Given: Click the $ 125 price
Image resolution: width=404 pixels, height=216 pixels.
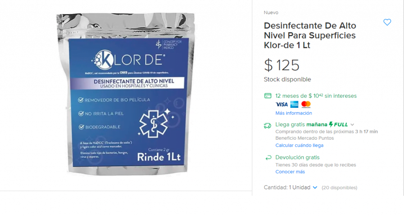Looking at the screenshot, I should pyautogui.click(x=282, y=65).
